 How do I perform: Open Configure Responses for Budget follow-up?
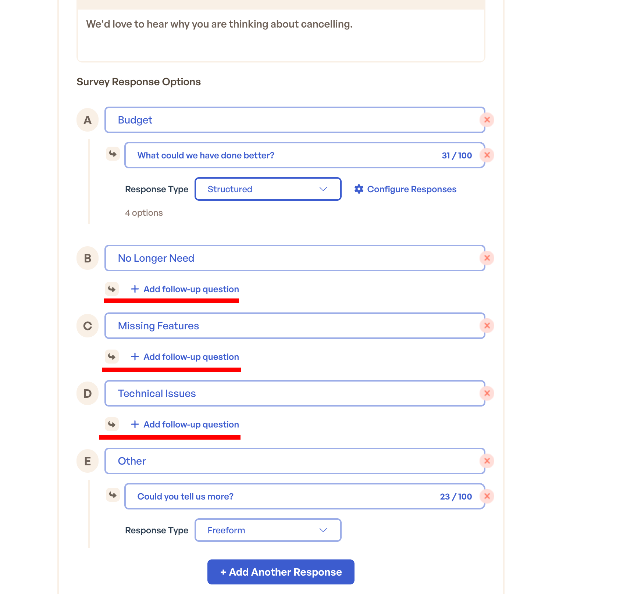412,189
